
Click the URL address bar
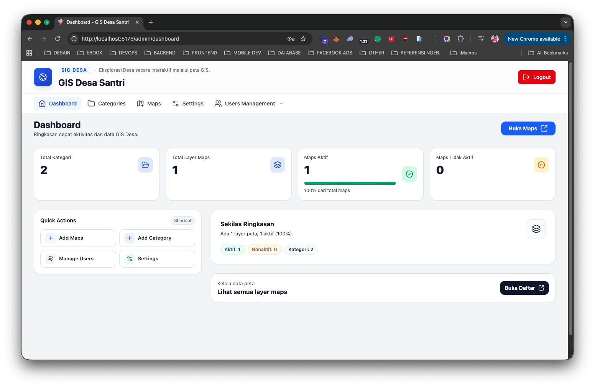(180, 39)
